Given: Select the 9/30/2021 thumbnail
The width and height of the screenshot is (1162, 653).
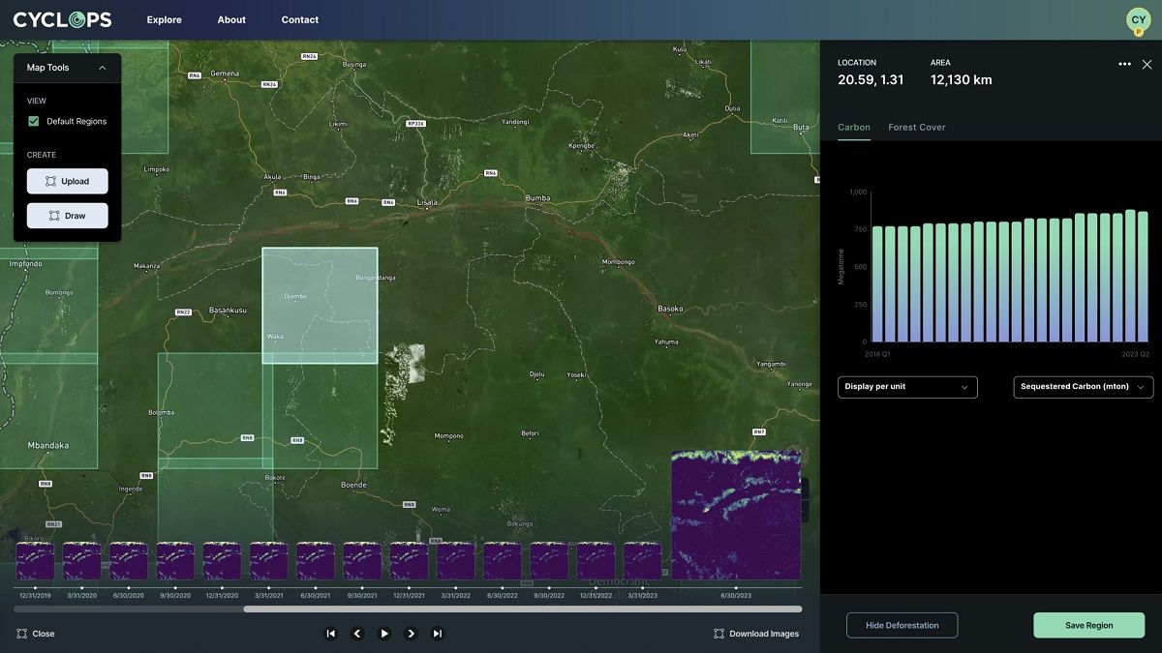Looking at the screenshot, I should pyautogui.click(x=362, y=561).
